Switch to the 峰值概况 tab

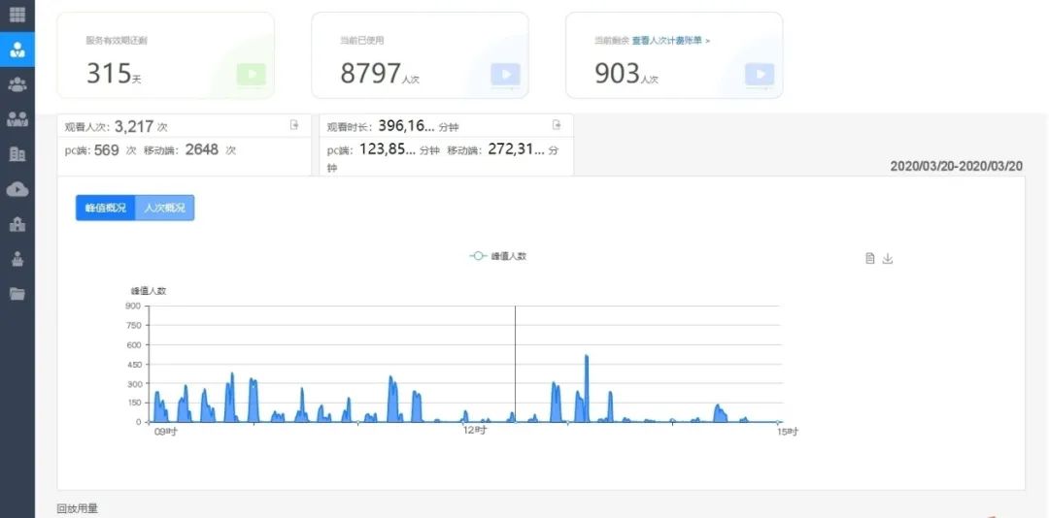point(105,208)
